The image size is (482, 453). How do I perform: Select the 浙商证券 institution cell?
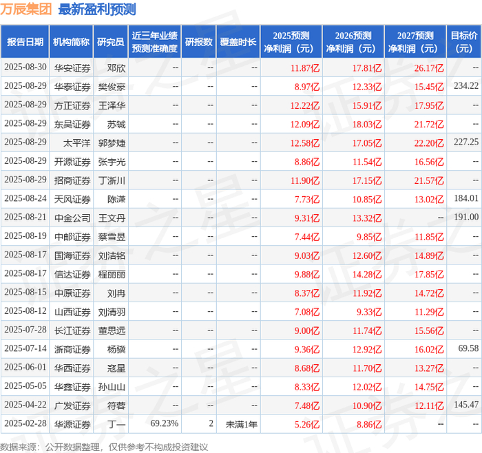72,349
